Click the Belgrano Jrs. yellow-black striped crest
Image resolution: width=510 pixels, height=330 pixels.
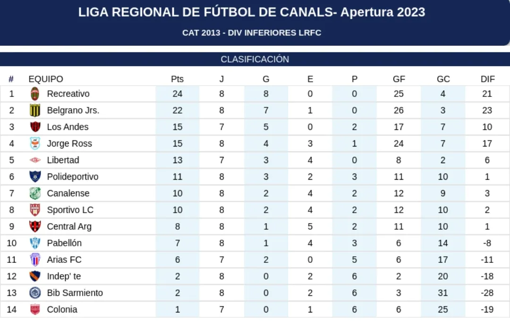(x=35, y=110)
